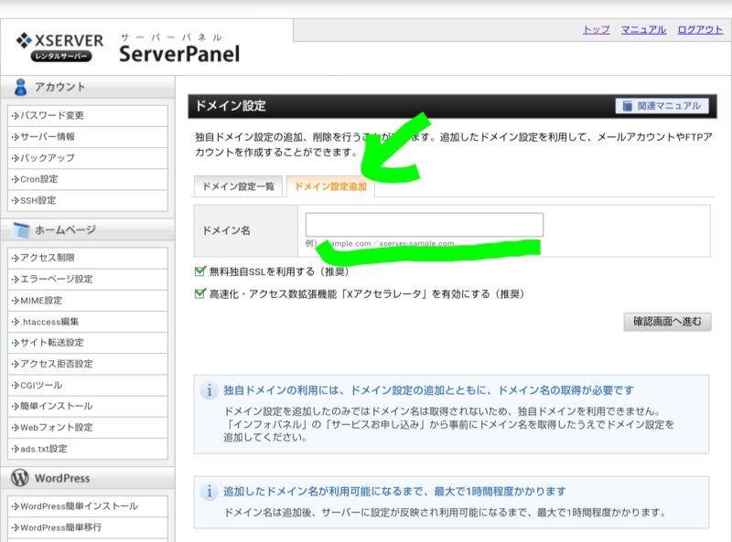Open サーバー情報 menu item
Viewport: 732px width, 542px height.
[88, 137]
